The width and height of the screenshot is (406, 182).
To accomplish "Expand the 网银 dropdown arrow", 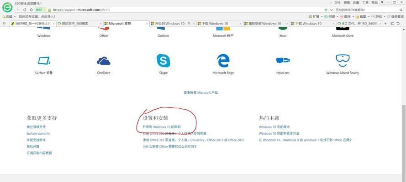I will pyautogui.click(x=337, y=16).
